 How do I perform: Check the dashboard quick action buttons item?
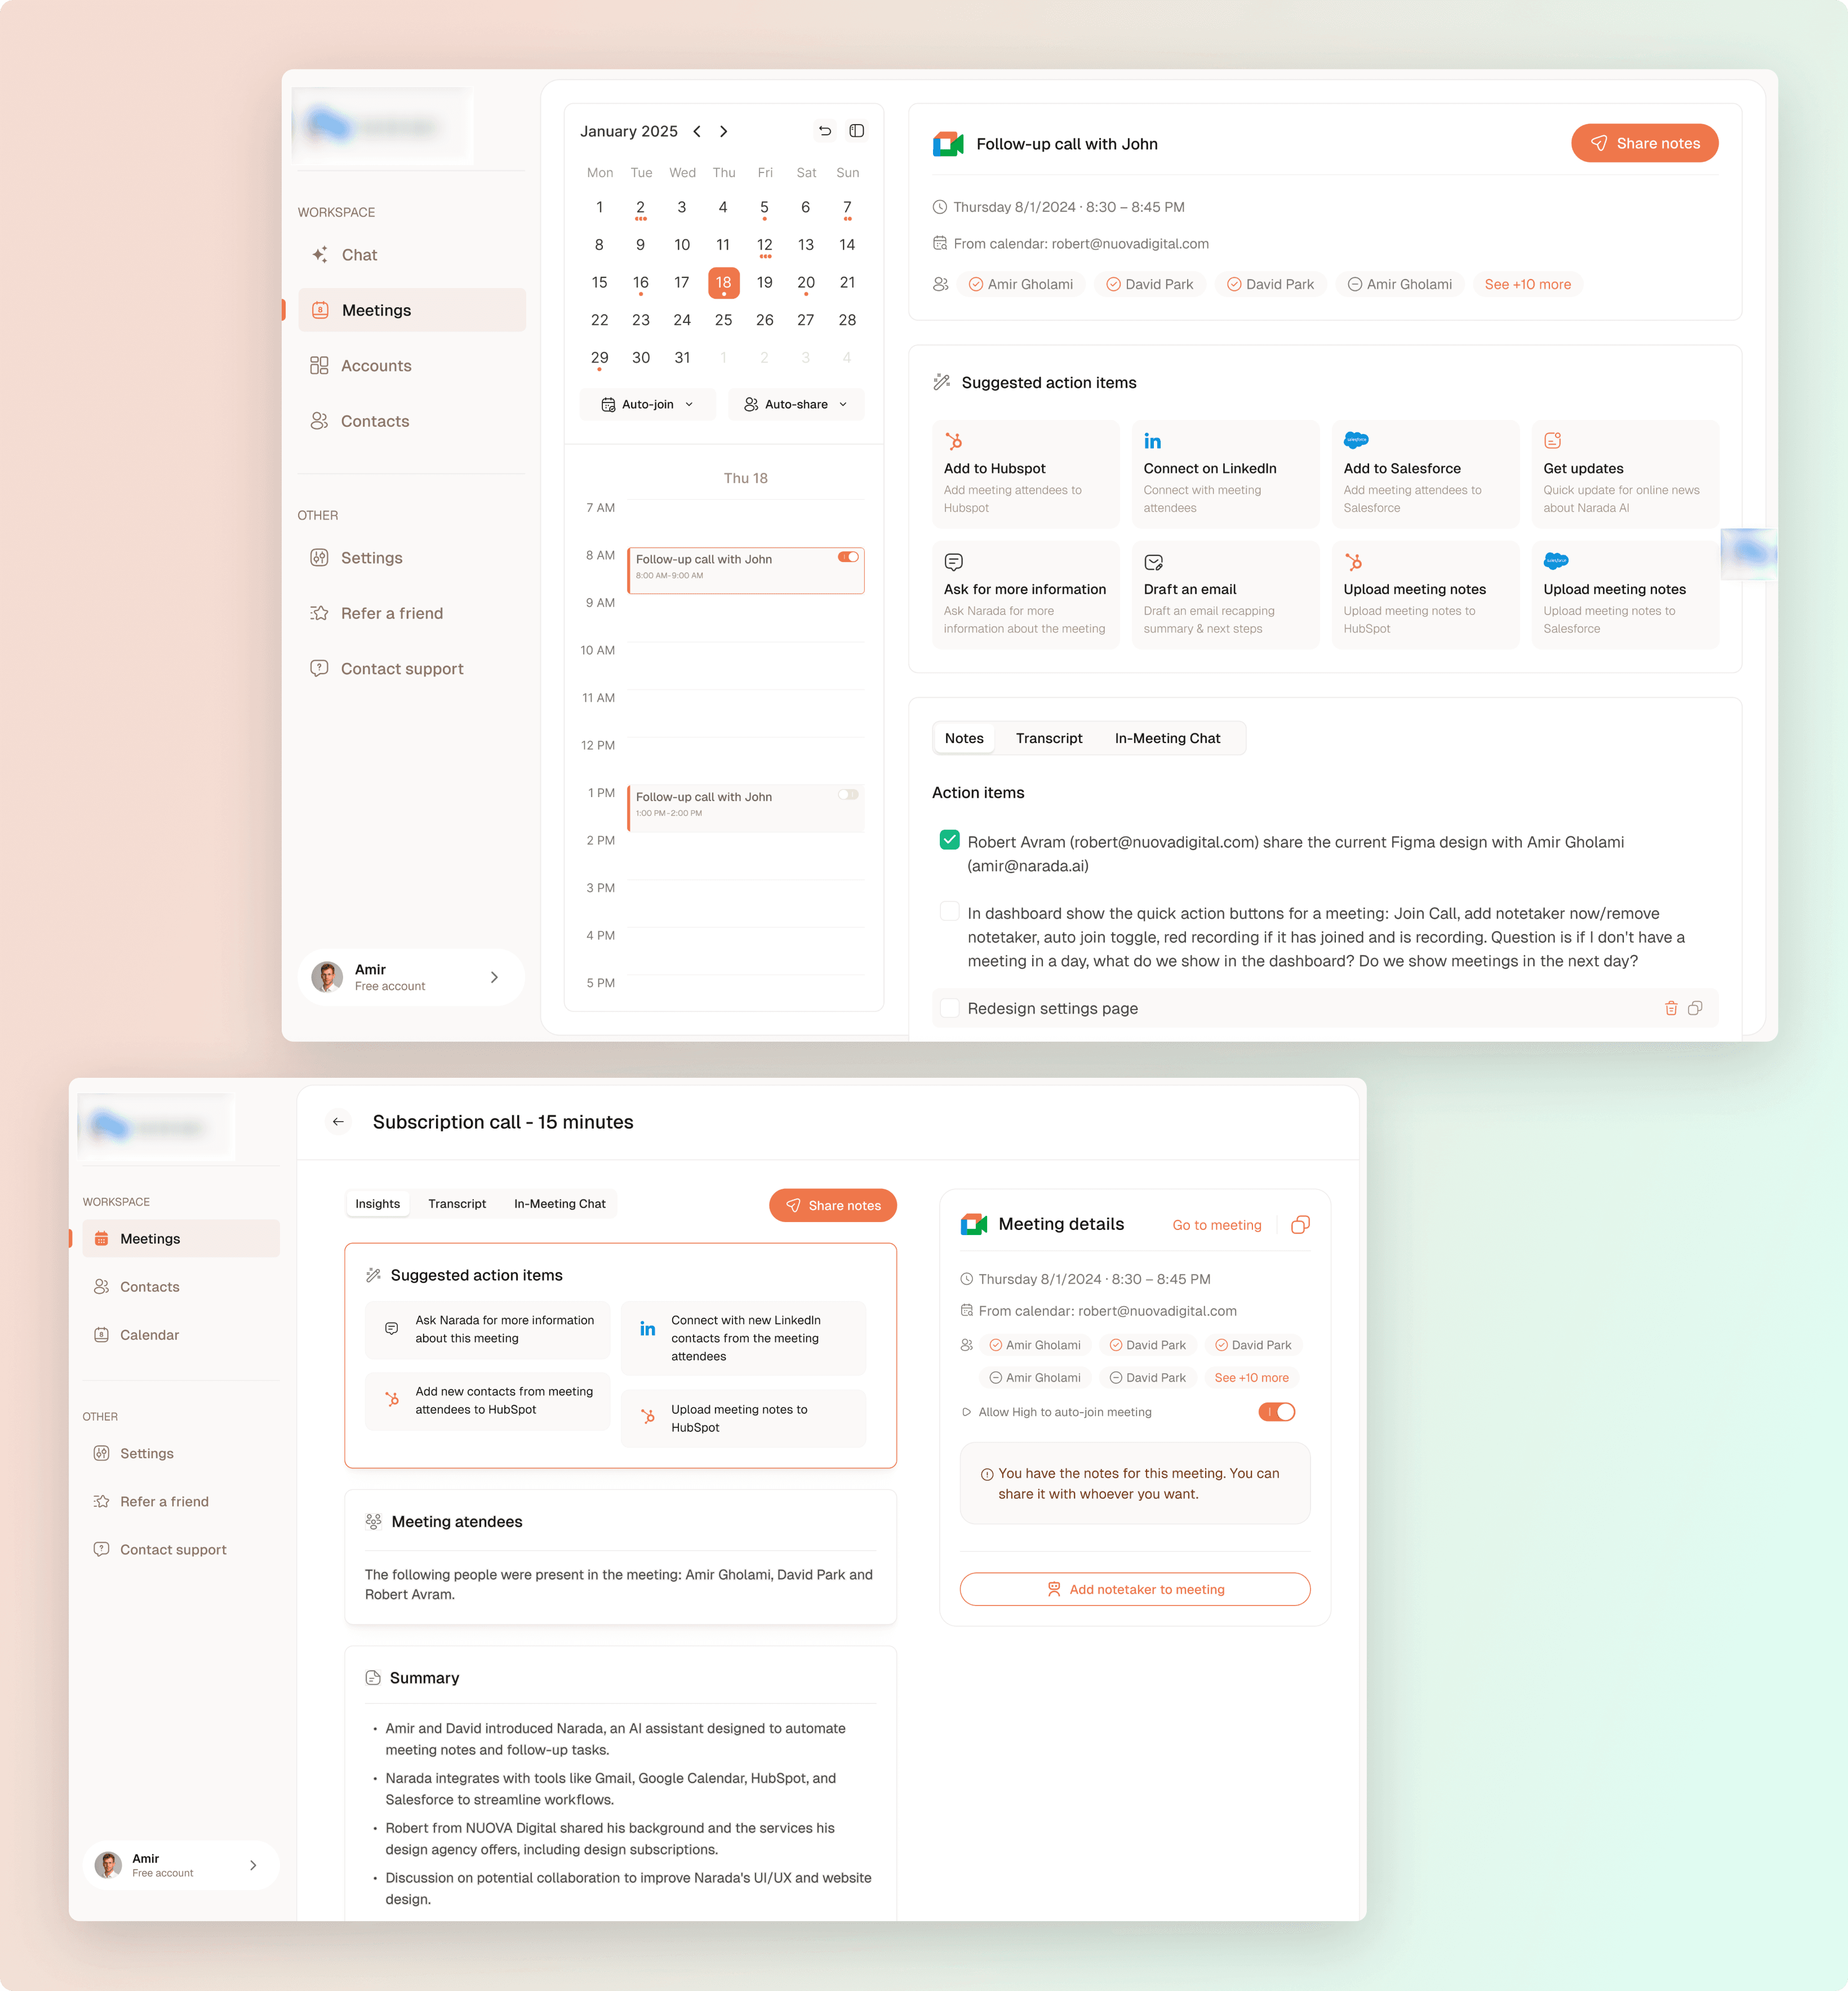click(950, 912)
